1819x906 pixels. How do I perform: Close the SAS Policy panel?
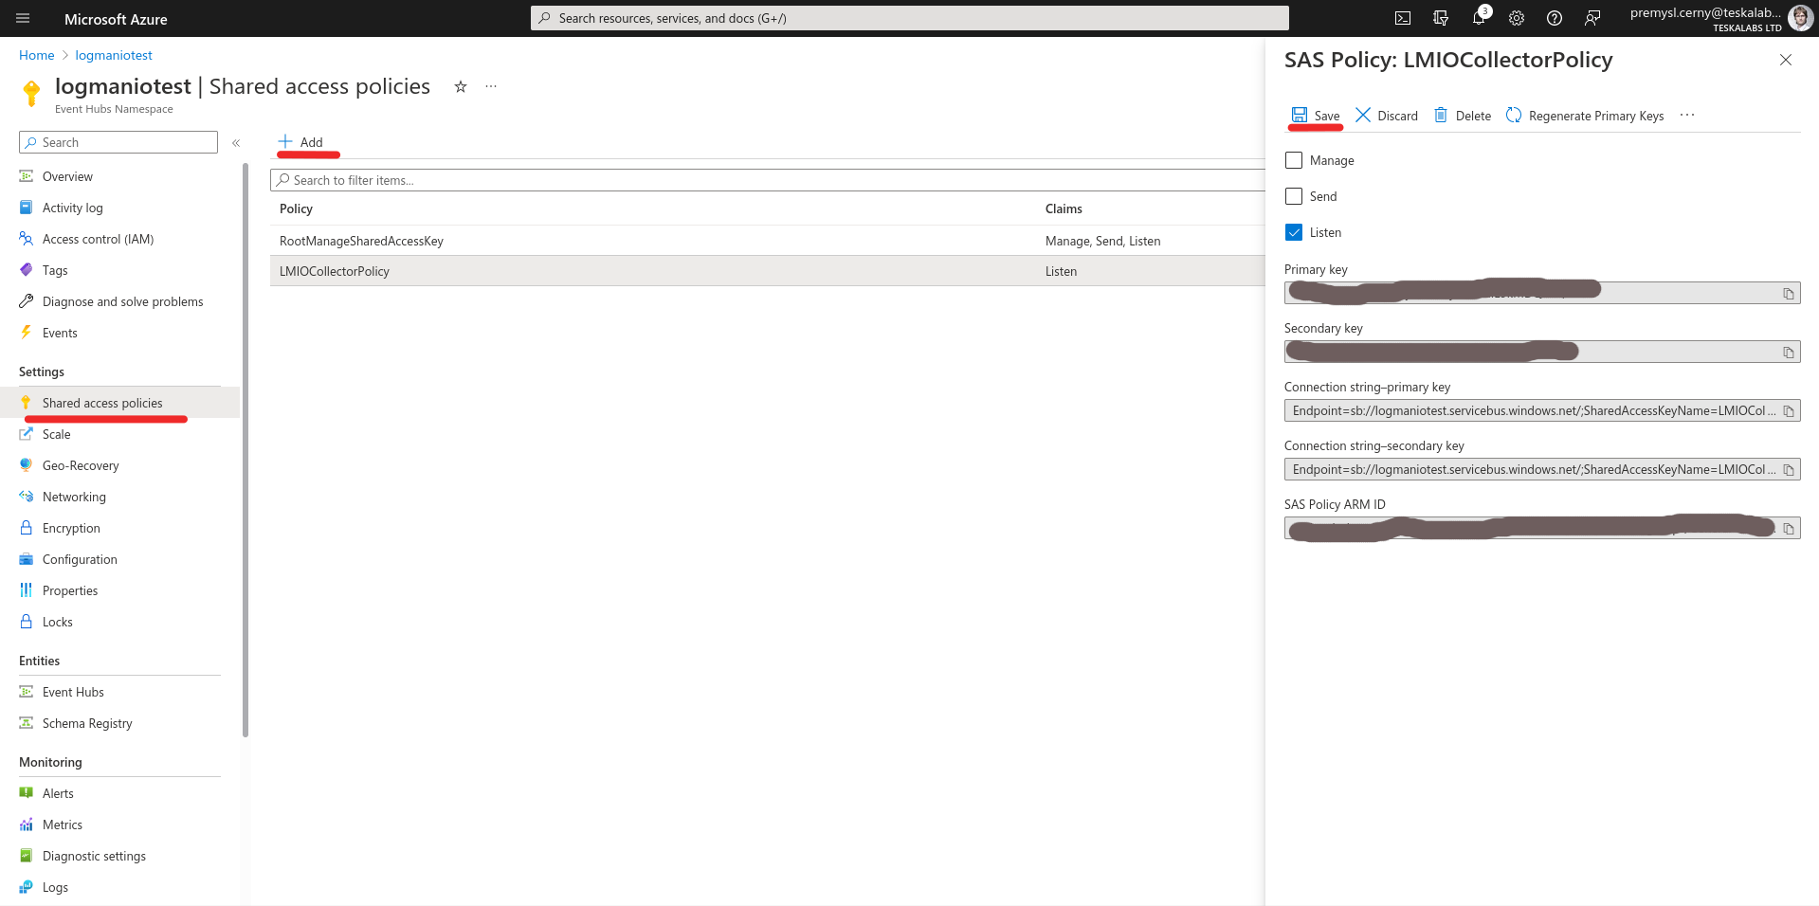pyautogui.click(x=1786, y=60)
